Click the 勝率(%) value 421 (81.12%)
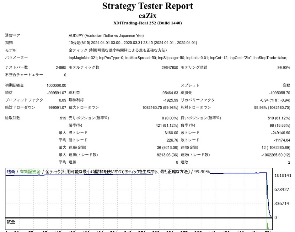The height and width of the screenshot is (232, 295). [x=167, y=125]
